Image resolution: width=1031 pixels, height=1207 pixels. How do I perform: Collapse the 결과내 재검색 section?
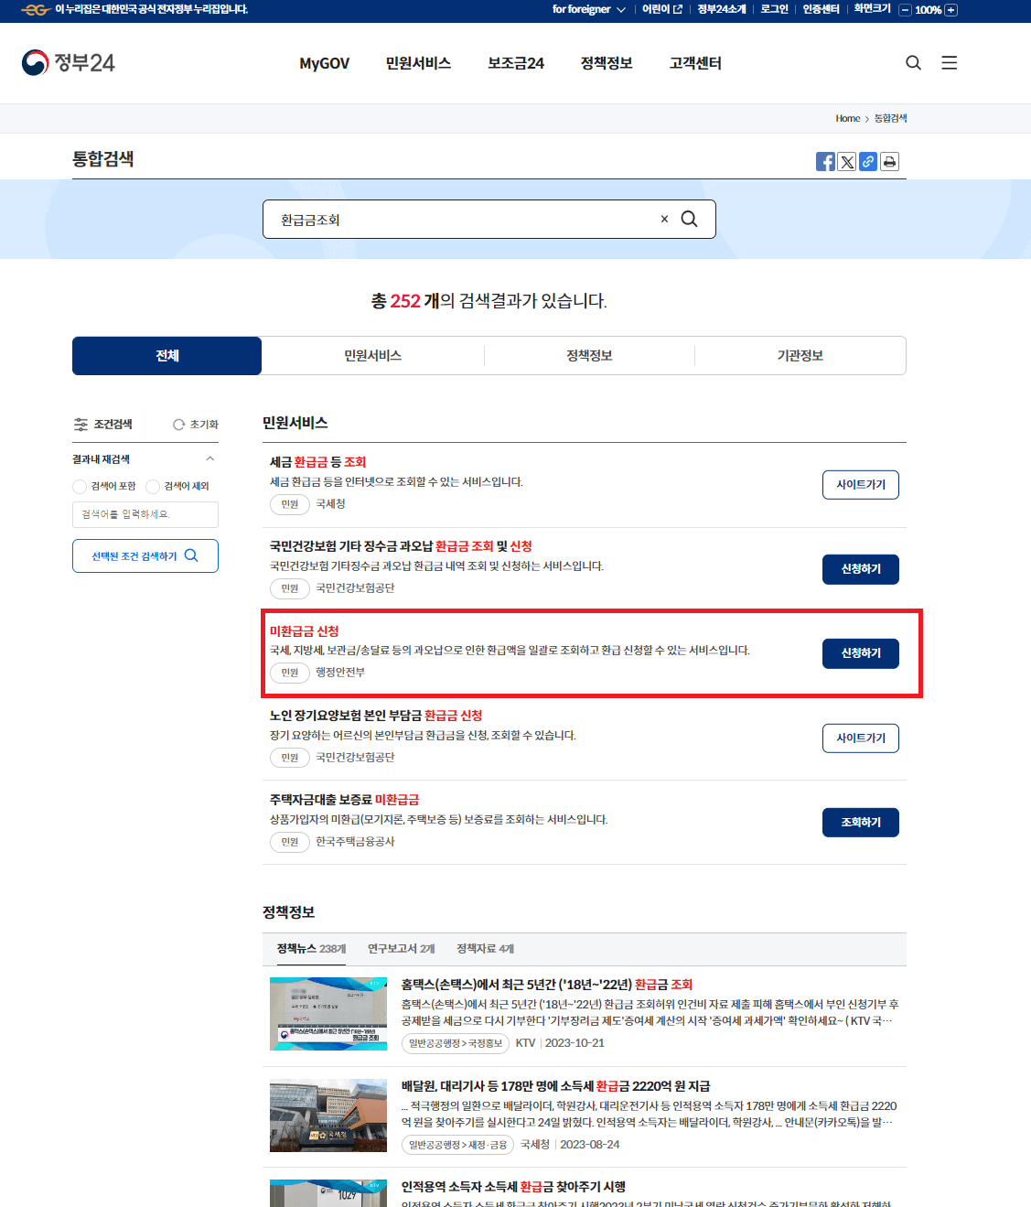[x=209, y=458]
